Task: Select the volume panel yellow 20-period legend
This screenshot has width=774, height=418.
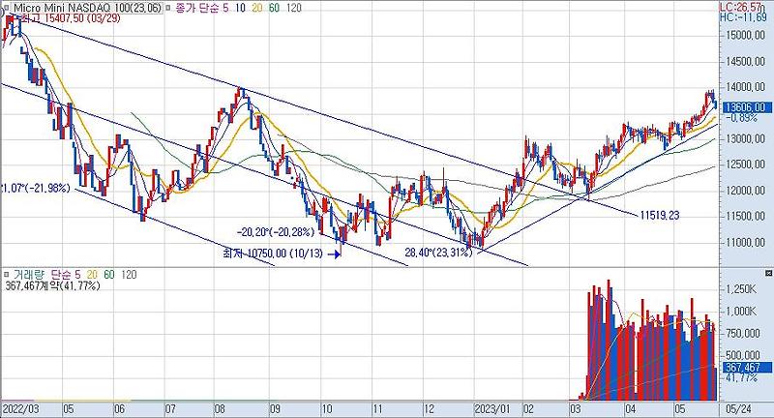Action: click(x=92, y=274)
